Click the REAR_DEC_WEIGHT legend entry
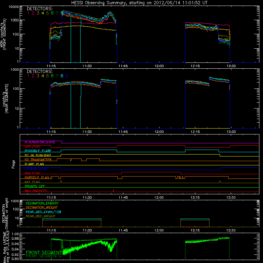 [40, 216]
